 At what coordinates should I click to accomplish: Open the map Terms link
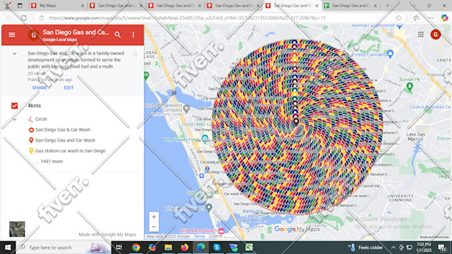[199, 237]
